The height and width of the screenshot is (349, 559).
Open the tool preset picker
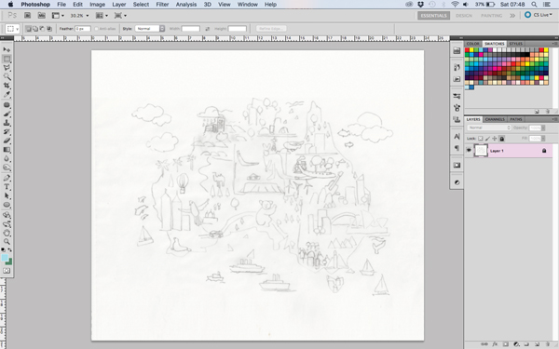coord(12,29)
